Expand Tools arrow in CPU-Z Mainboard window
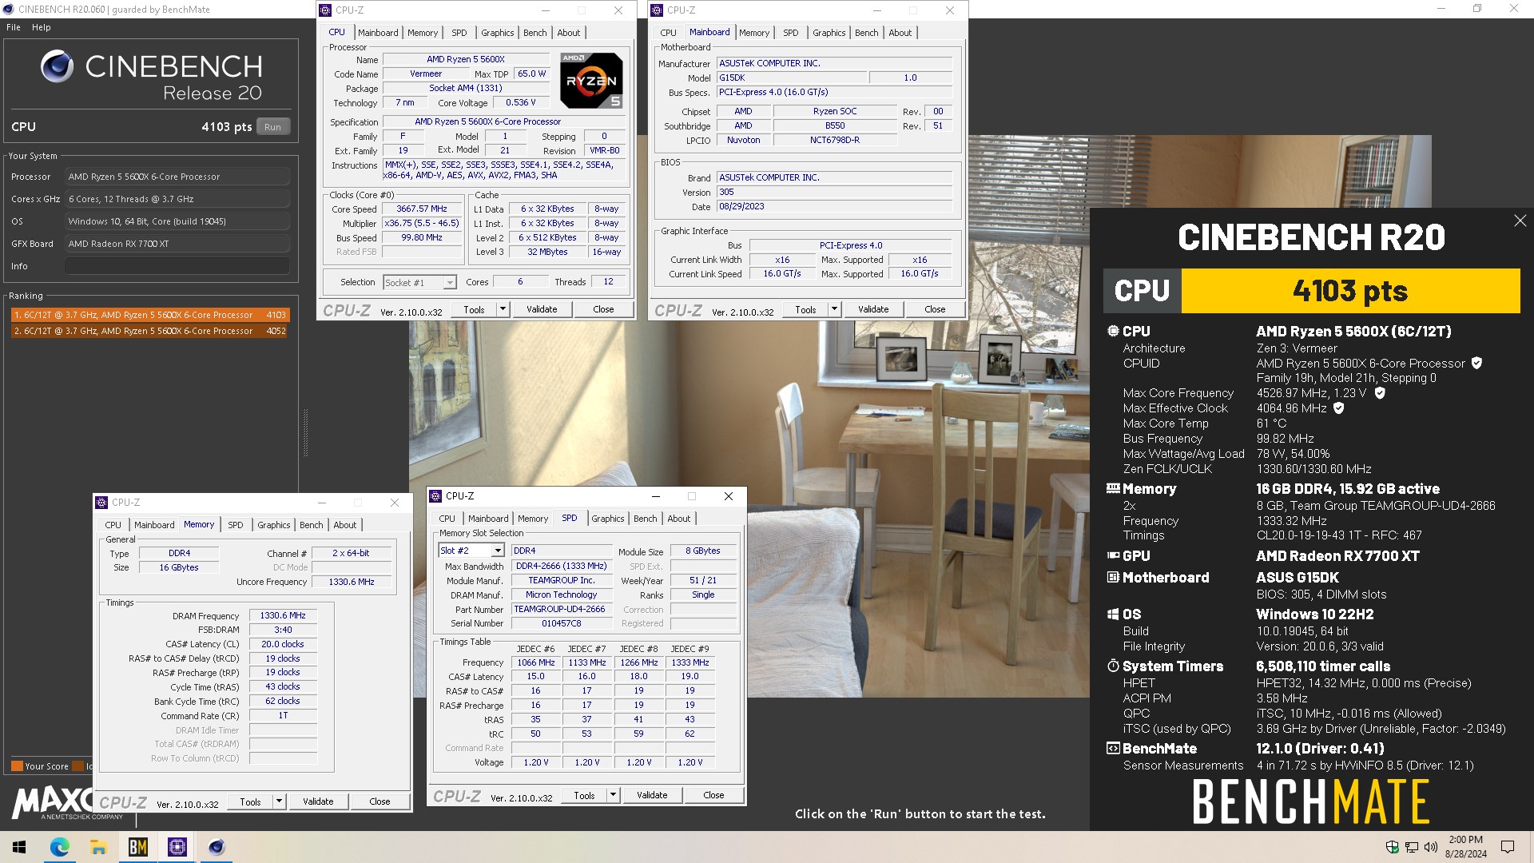Viewport: 1534px width, 863px height. tap(834, 309)
